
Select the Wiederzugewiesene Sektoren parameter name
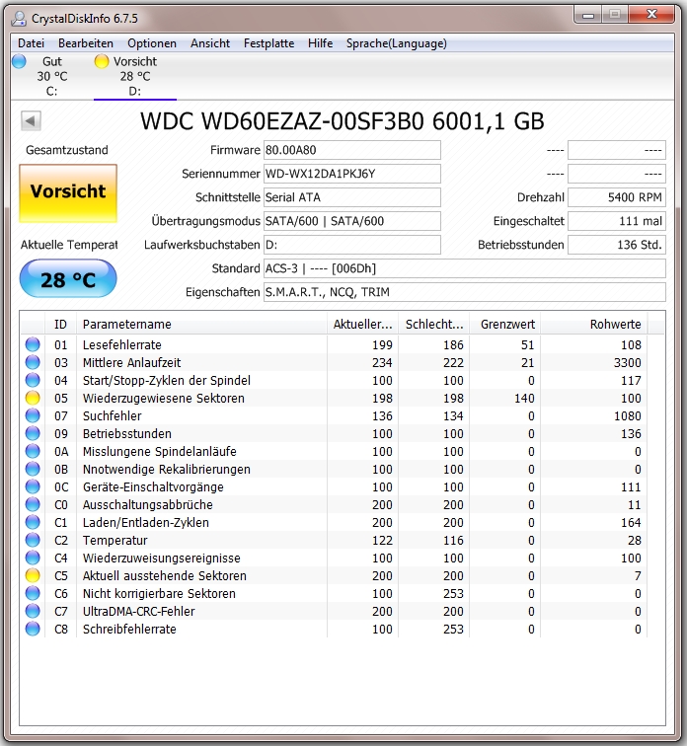pos(164,399)
